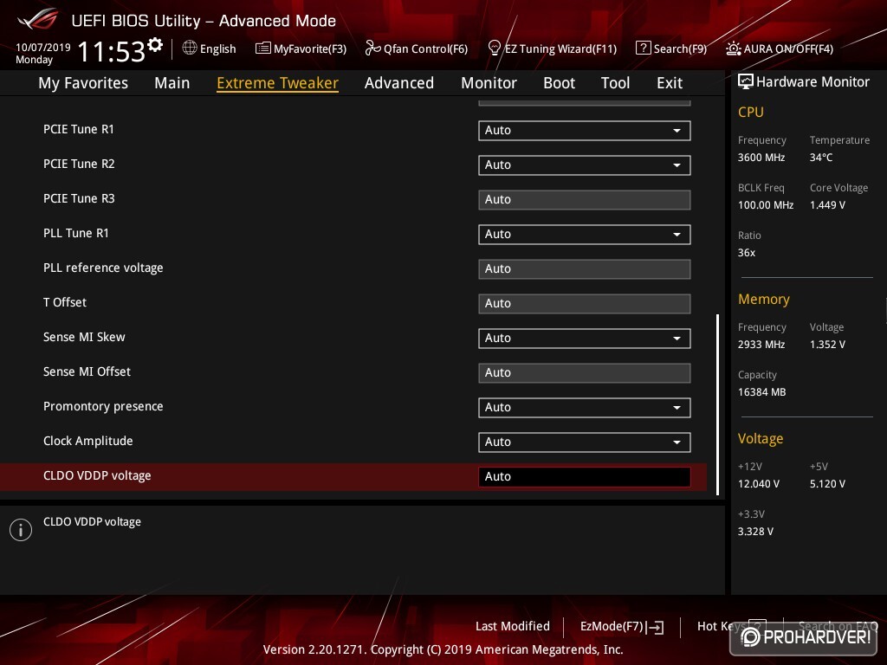
Task: Click Last Modified button
Action: [x=513, y=626]
